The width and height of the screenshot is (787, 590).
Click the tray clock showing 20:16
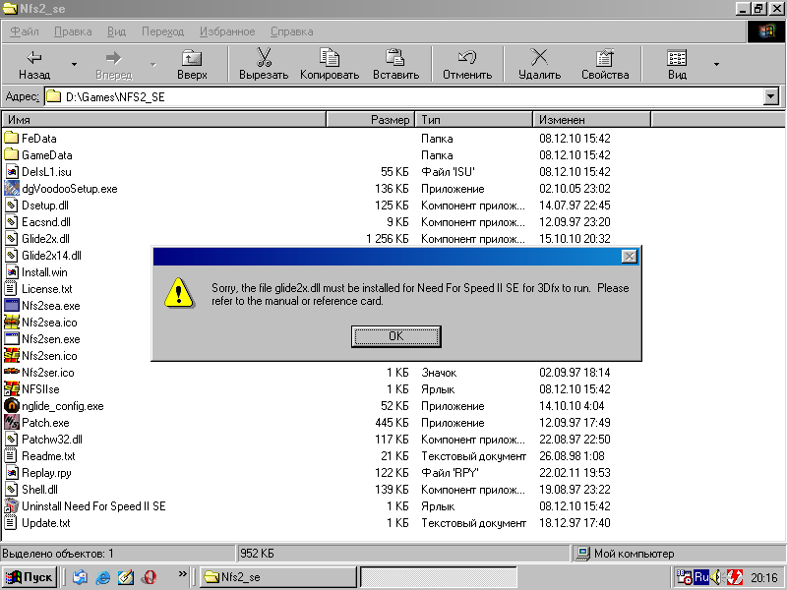click(764, 578)
